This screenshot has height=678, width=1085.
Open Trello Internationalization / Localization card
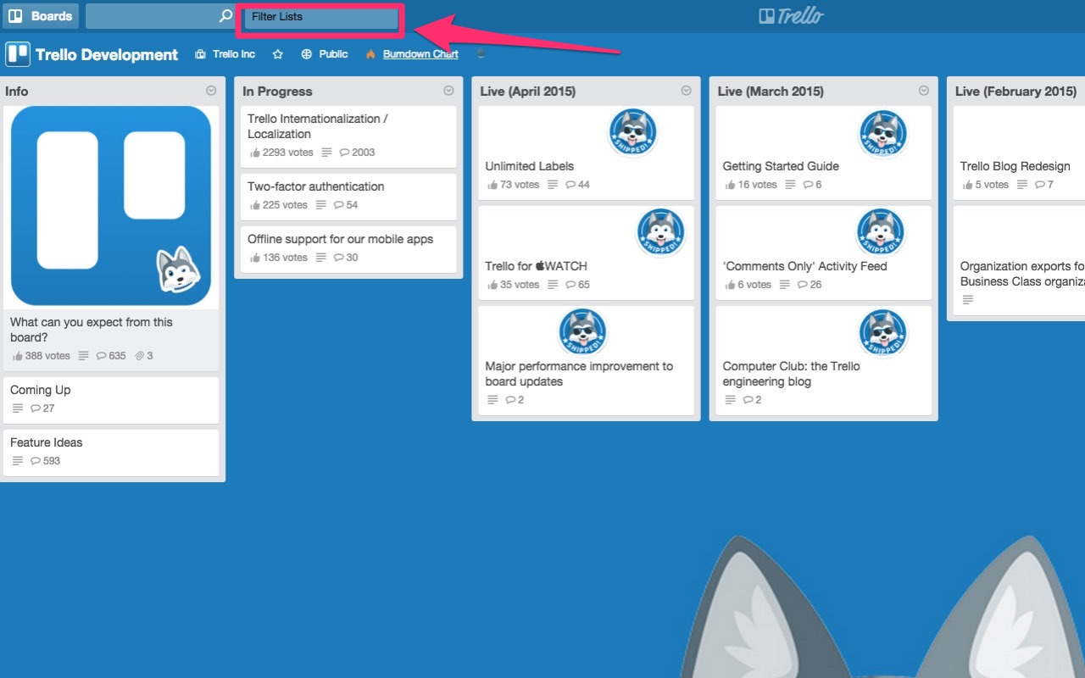coord(348,136)
